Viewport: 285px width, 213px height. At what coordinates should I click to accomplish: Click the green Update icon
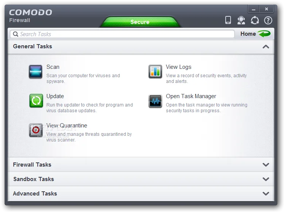[36, 101]
